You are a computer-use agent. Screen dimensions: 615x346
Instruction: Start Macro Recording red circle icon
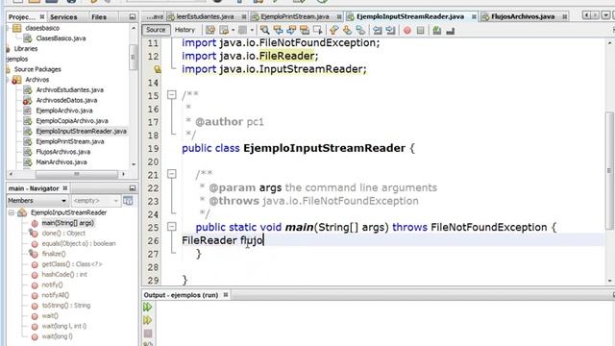coord(407,30)
